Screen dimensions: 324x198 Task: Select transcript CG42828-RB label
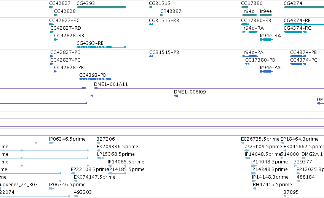coord(69,36)
